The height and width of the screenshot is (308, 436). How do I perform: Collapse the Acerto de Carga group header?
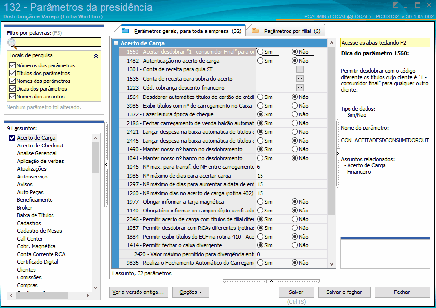click(x=116, y=43)
